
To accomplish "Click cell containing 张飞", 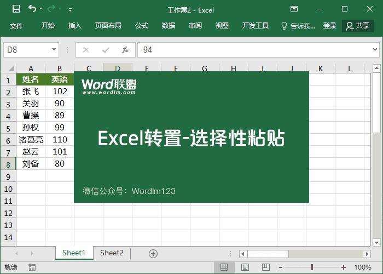I will [x=31, y=92].
